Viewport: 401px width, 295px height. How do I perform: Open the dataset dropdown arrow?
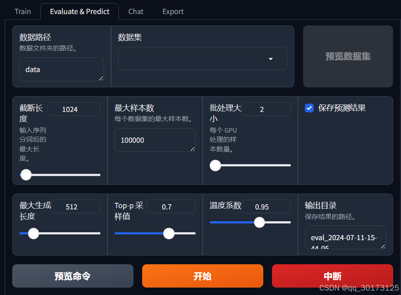point(271,59)
